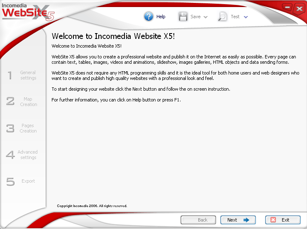The width and height of the screenshot is (307, 229).
Task: Click the Incomedia WebSite X5 logo
Action: (x=28, y=12)
